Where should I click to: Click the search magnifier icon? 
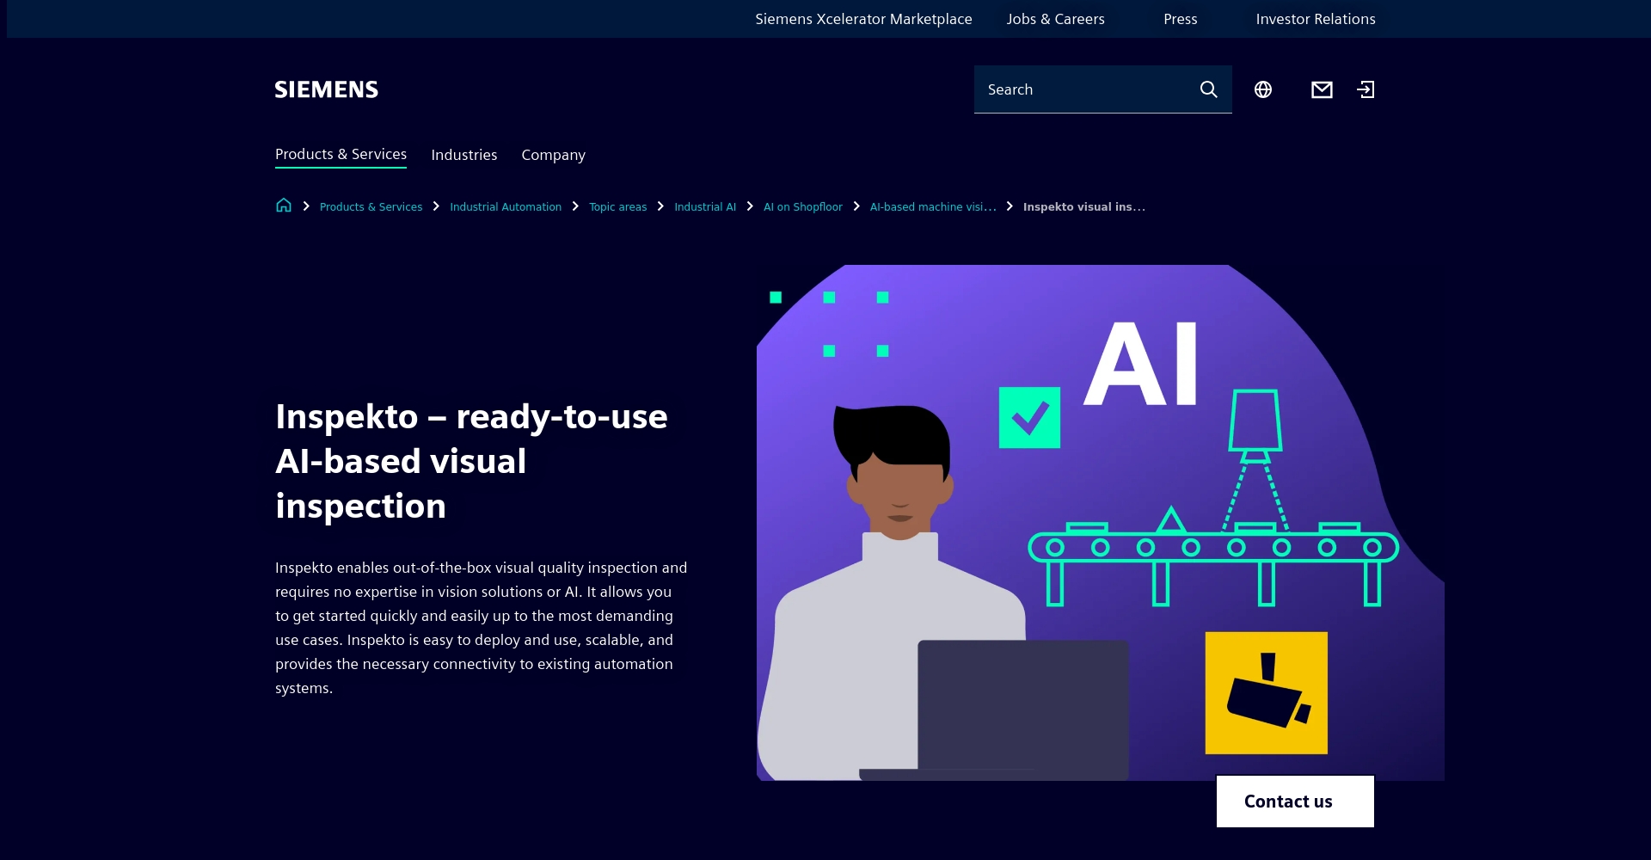(x=1208, y=89)
